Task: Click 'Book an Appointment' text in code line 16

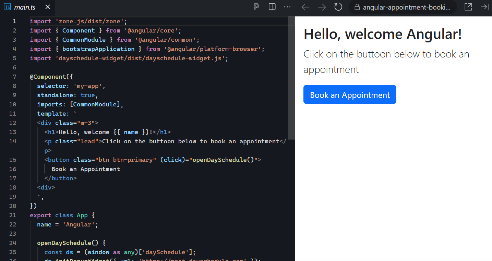Action: tap(86, 169)
